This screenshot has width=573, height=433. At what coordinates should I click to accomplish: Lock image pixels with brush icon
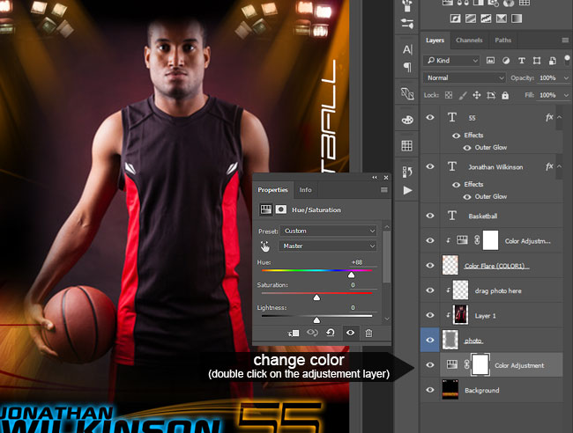pos(463,95)
